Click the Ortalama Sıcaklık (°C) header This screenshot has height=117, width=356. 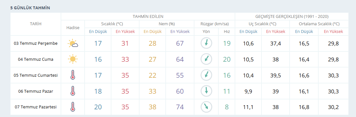pos(319,24)
